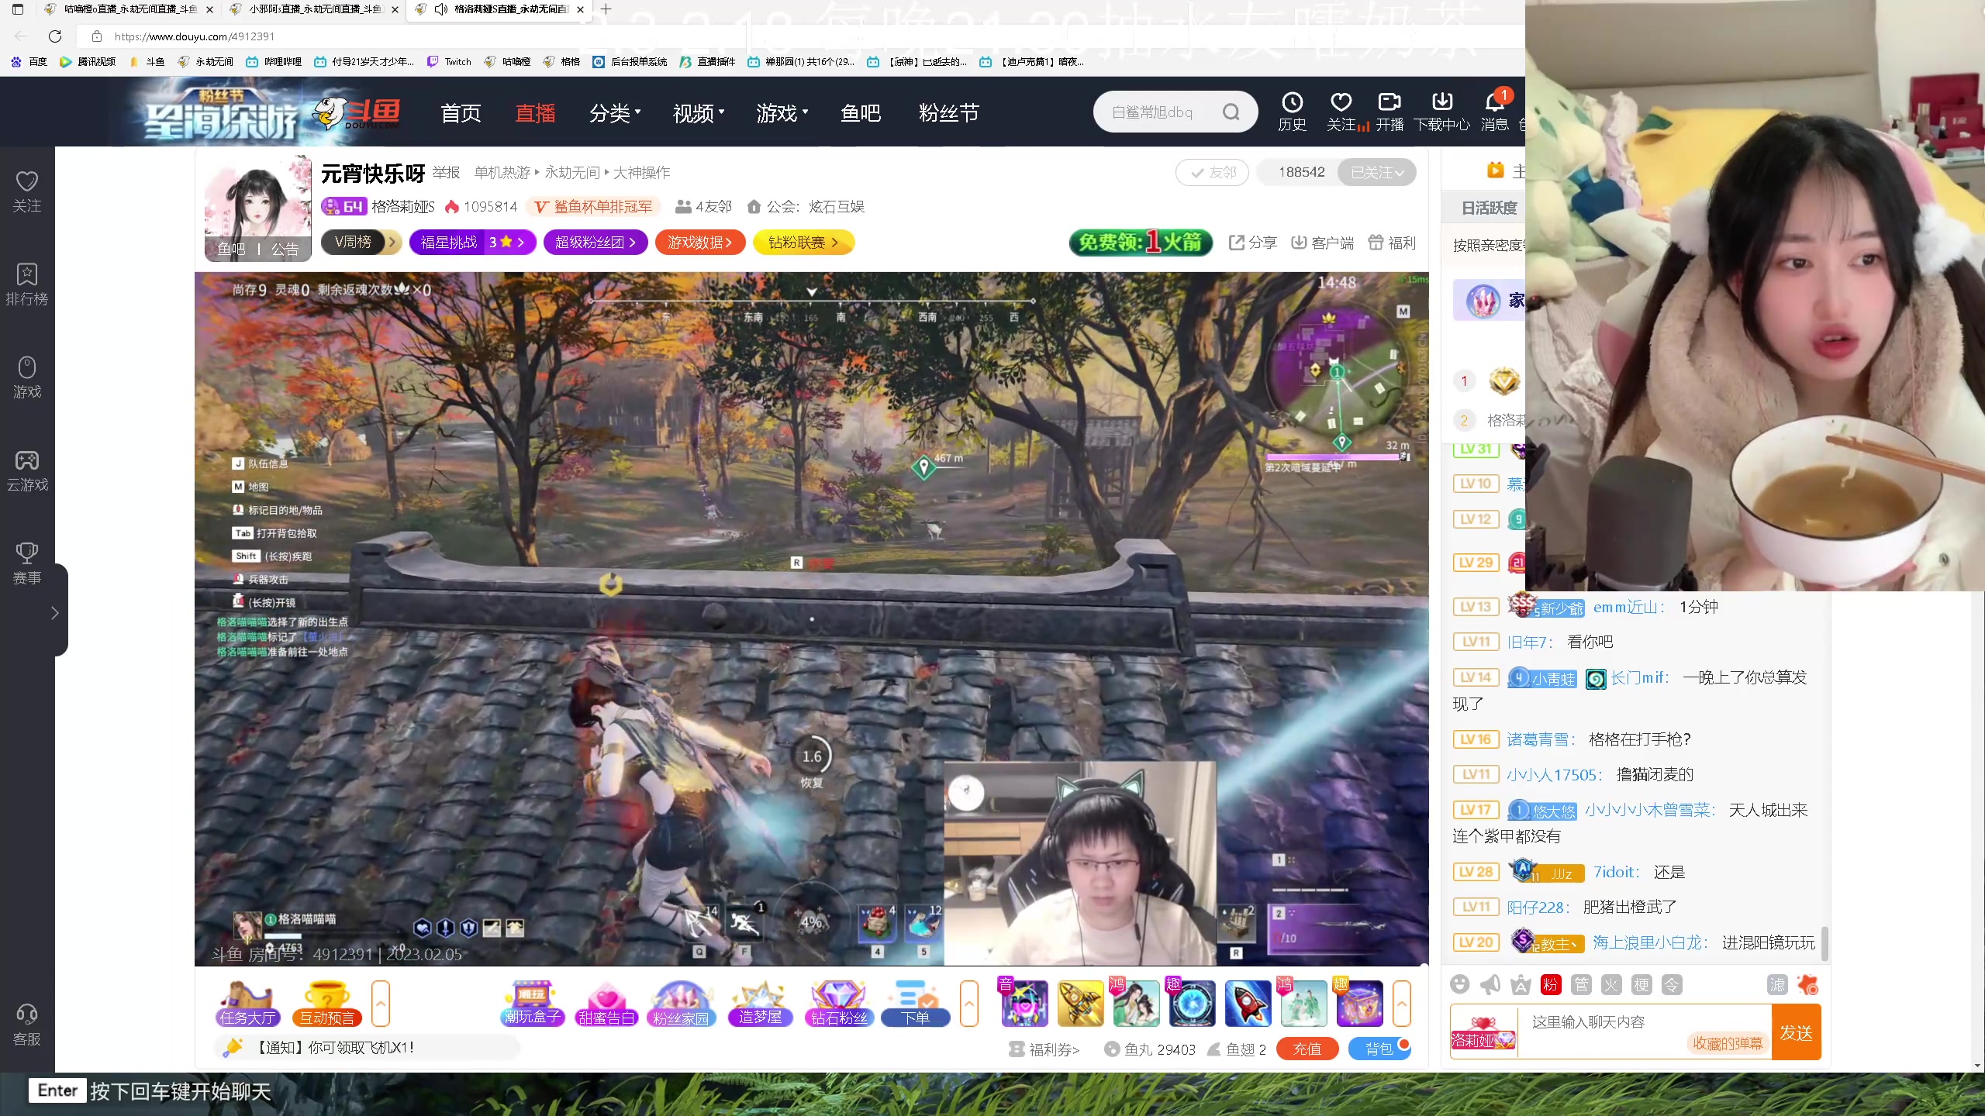Toggle the 粉 fan badge danmaku filter
1985x1116 pixels.
tap(1548, 984)
